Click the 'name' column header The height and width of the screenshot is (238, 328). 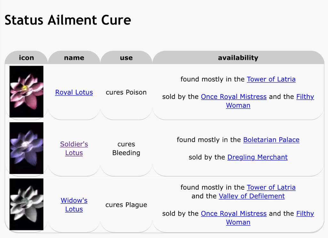[x=74, y=58]
